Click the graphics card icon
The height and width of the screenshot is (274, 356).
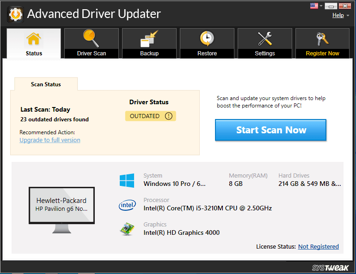pos(127,229)
